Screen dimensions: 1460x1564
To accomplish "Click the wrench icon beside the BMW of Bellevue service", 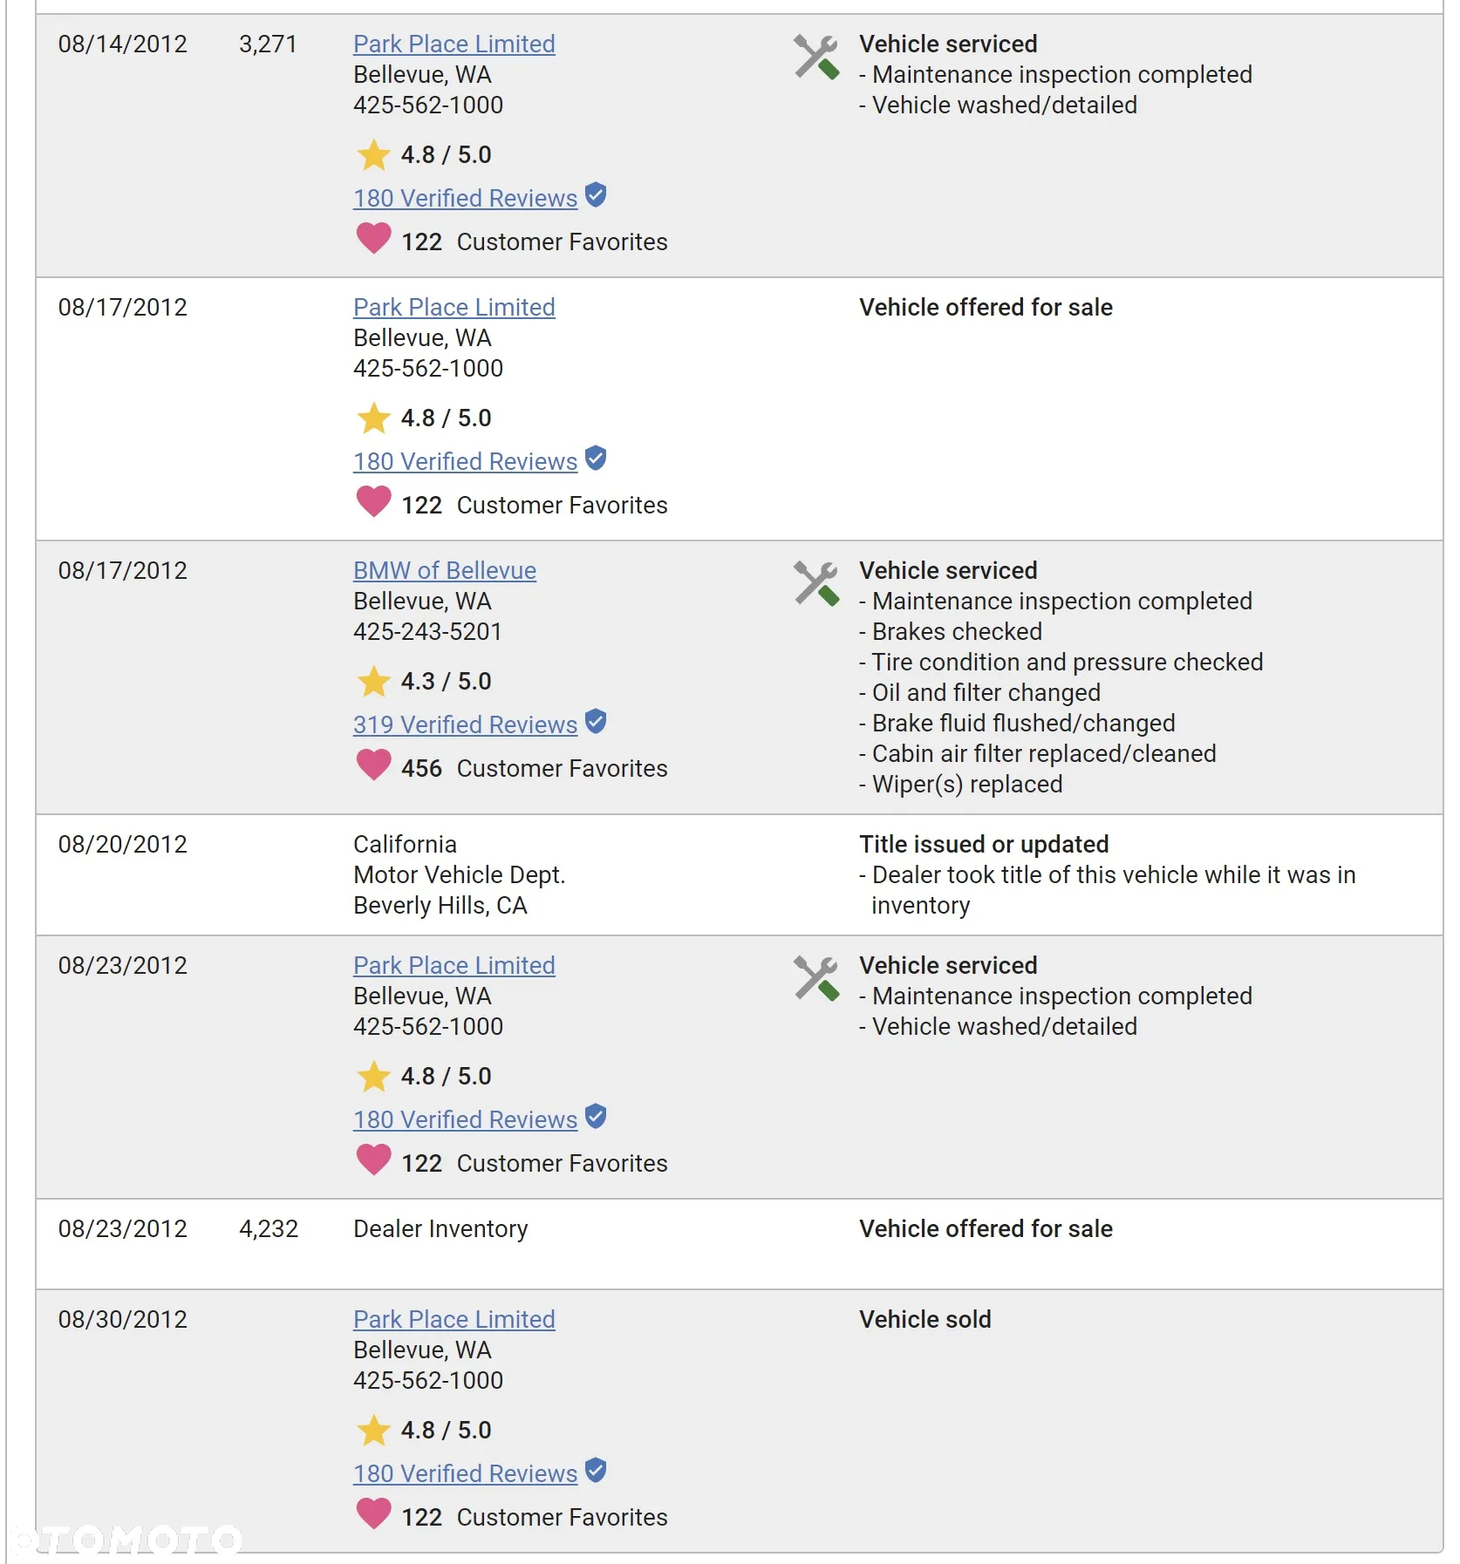I will 816,583.
